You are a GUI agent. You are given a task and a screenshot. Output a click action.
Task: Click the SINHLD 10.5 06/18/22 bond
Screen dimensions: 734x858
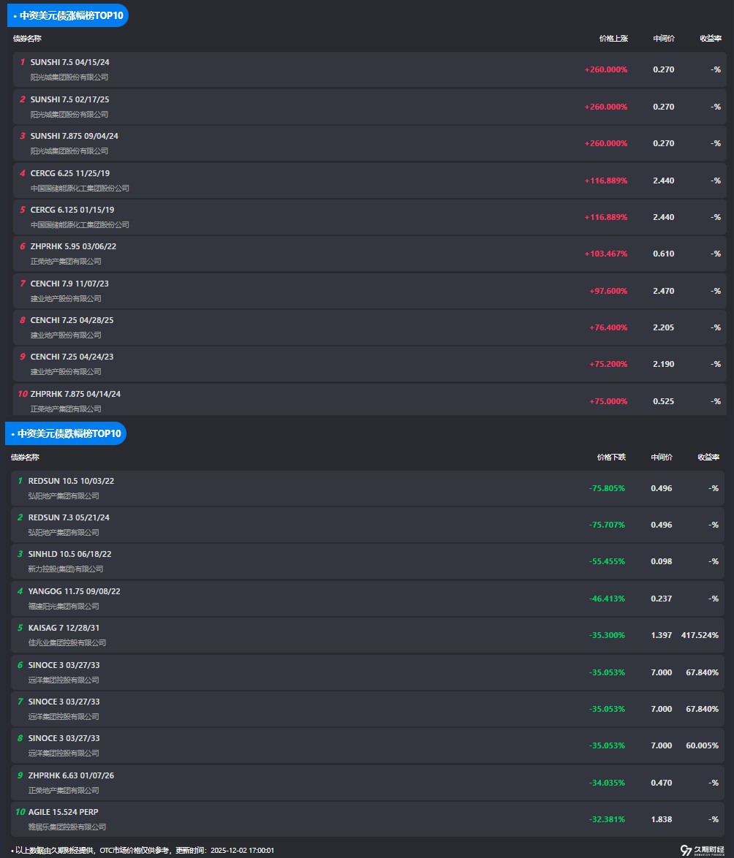69,554
